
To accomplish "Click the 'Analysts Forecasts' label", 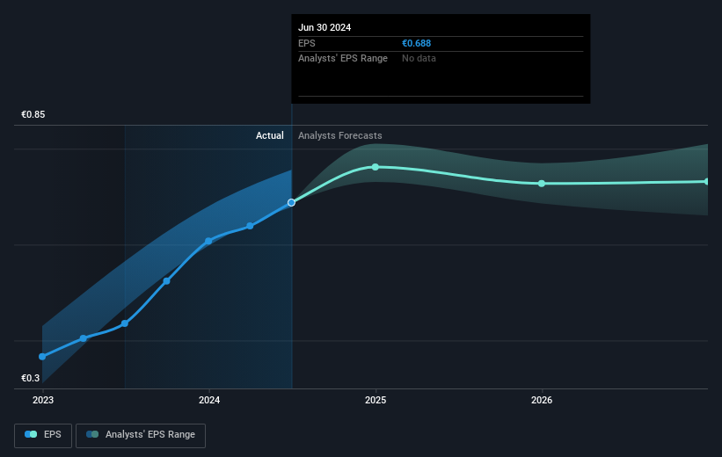I will point(339,135).
